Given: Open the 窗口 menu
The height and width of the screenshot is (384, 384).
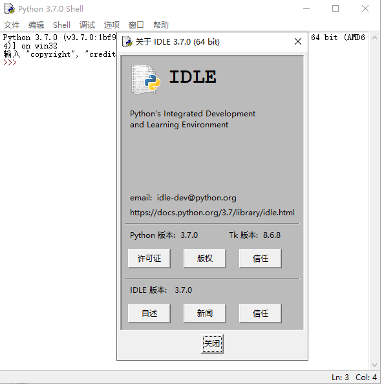Looking at the screenshot, I should point(136,25).
